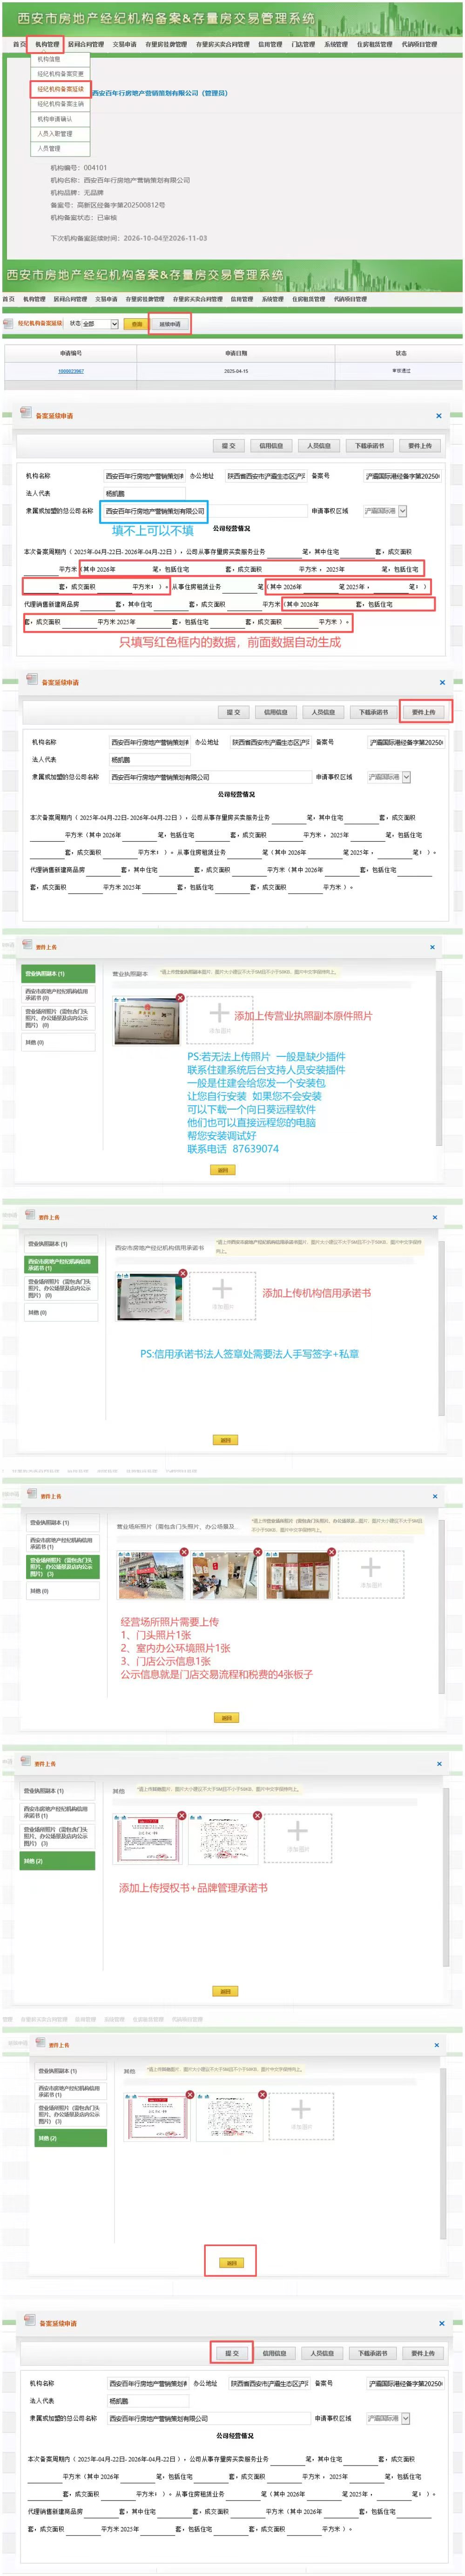Delete the credit commitment letter image with red X
Image resolution: width=465 pixels, height=2576 pixels.
click(182, 1274)
